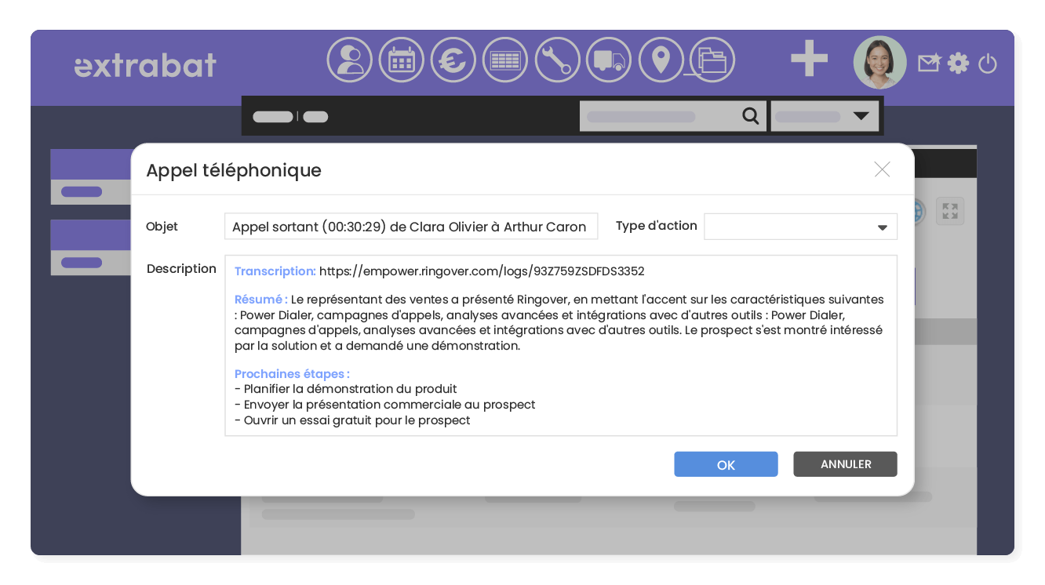Screen dimensions: 1045x585
Task: Open the calendar icon in top toolbar
Action: (x=401, y=60)
